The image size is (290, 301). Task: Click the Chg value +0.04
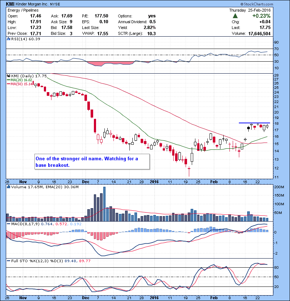pyautogui.click(x=265, y=22)
